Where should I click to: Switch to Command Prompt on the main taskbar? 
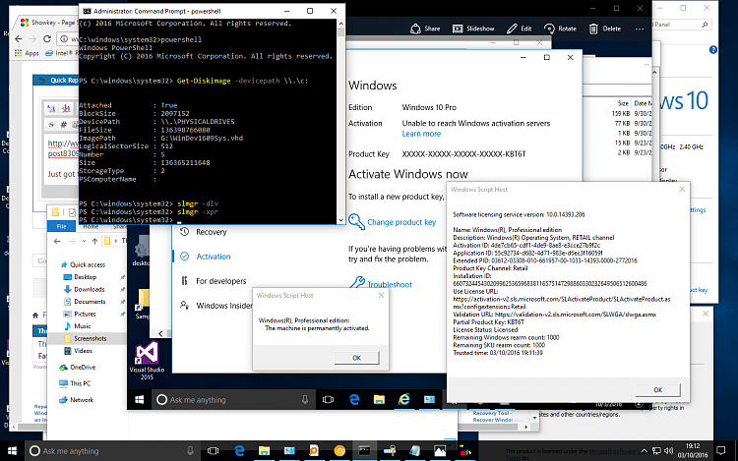click(x=364, y=451)
